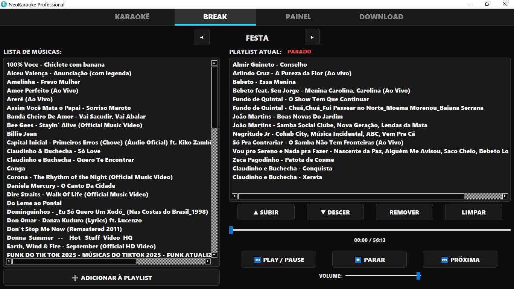
Task: Select 'Billie Jean' in the song list
Action: tap(21, 134)
